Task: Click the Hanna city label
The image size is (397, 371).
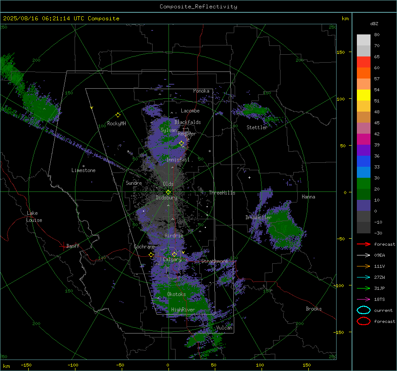Action: pos(308,197)
